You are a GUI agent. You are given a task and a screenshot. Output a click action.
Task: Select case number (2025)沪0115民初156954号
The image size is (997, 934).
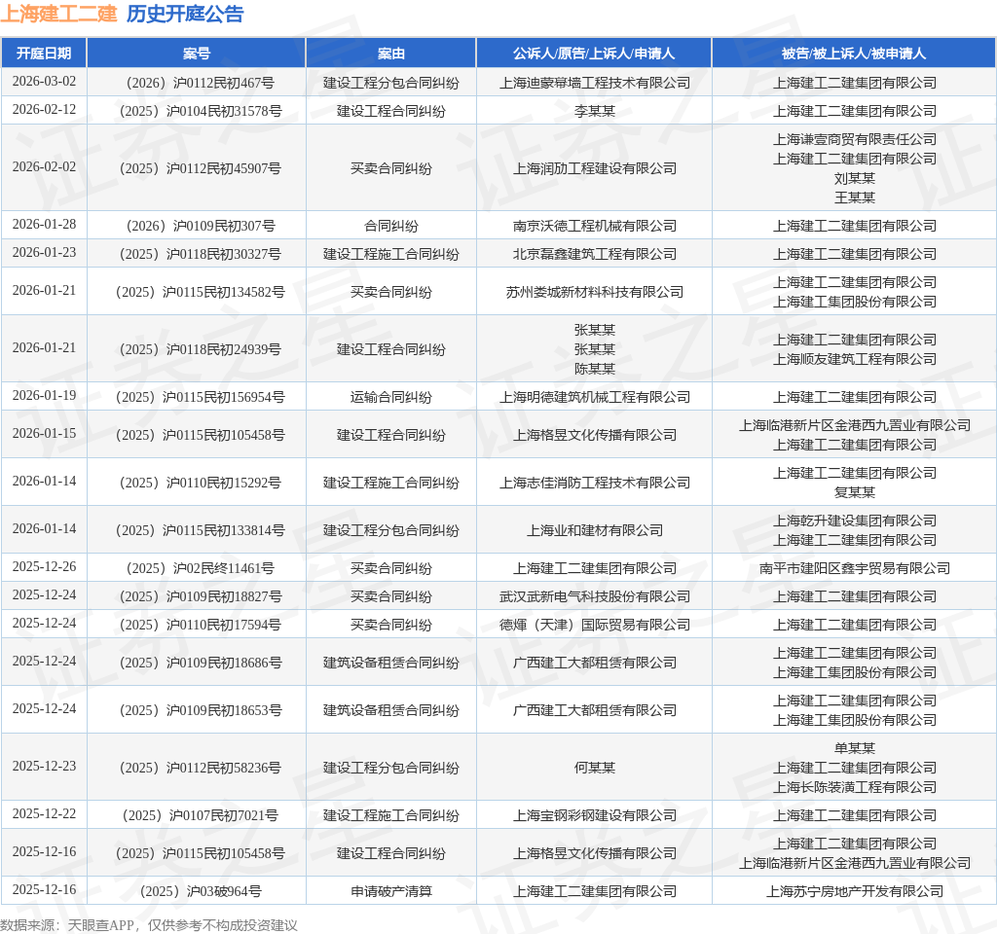point(201,397)
